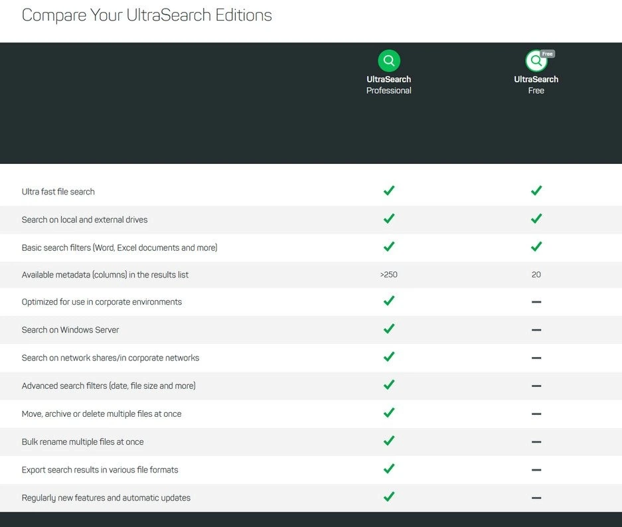Click Free dash for network shares row
622x527 pixels.
(536, 358)
